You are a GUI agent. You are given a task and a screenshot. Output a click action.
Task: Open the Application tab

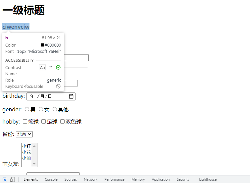[x=161, y=179]
